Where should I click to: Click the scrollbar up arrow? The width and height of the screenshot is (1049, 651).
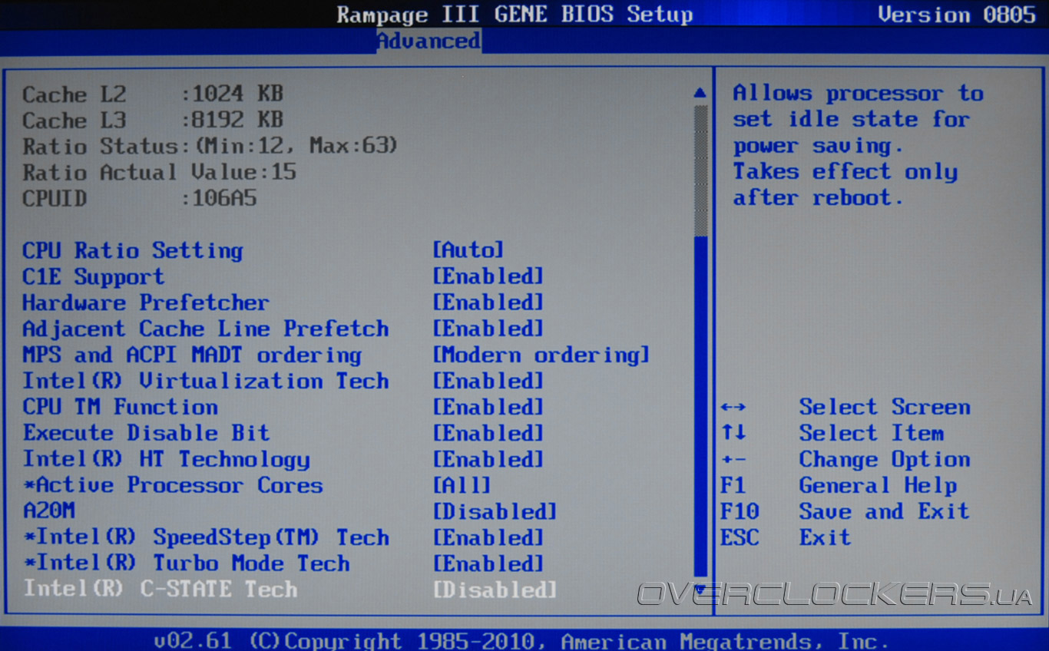(700, 92)
